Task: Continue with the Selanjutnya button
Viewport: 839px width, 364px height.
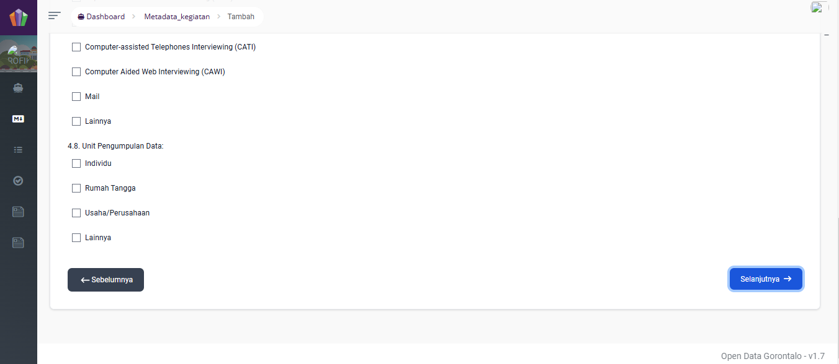Action: coord(766,279)
